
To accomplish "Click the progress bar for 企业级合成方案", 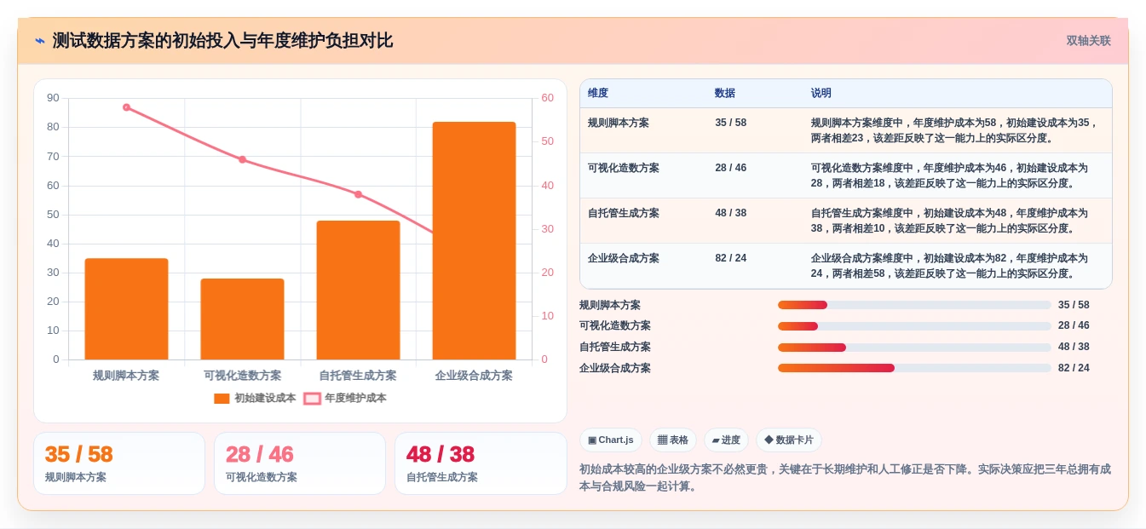I will point(914,368).
